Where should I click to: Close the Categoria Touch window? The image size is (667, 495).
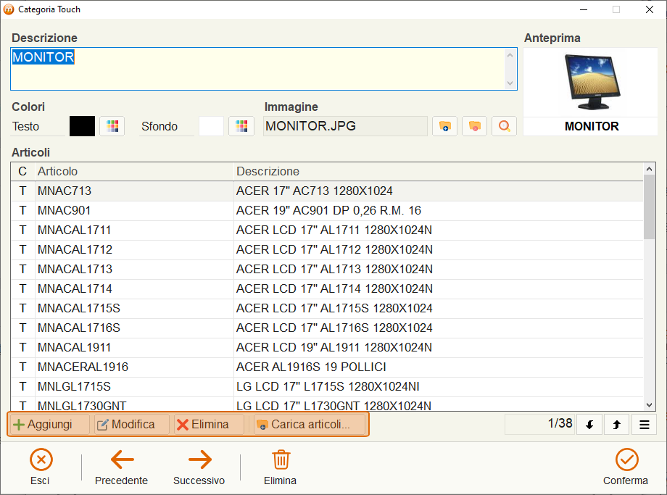point(649,9)
